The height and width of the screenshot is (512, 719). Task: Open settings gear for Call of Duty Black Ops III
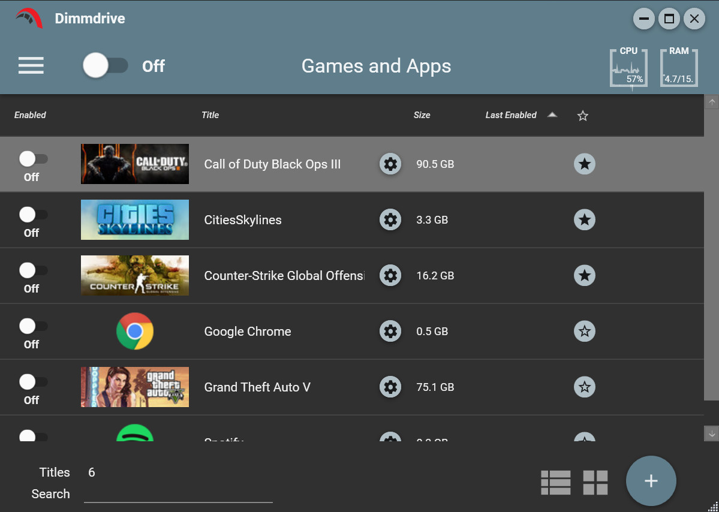point(390,164)
